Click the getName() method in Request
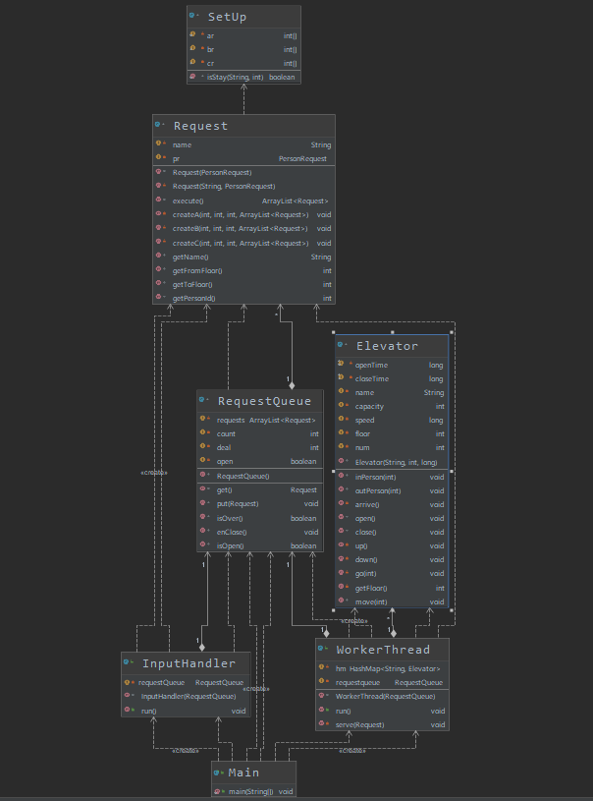The height and width of the screenshot is (801, 593). 243,257
